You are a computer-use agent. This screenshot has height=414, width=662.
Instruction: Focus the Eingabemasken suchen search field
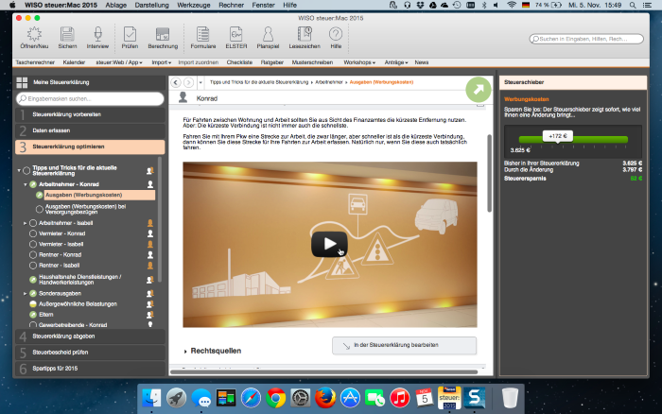click(90, 98)
